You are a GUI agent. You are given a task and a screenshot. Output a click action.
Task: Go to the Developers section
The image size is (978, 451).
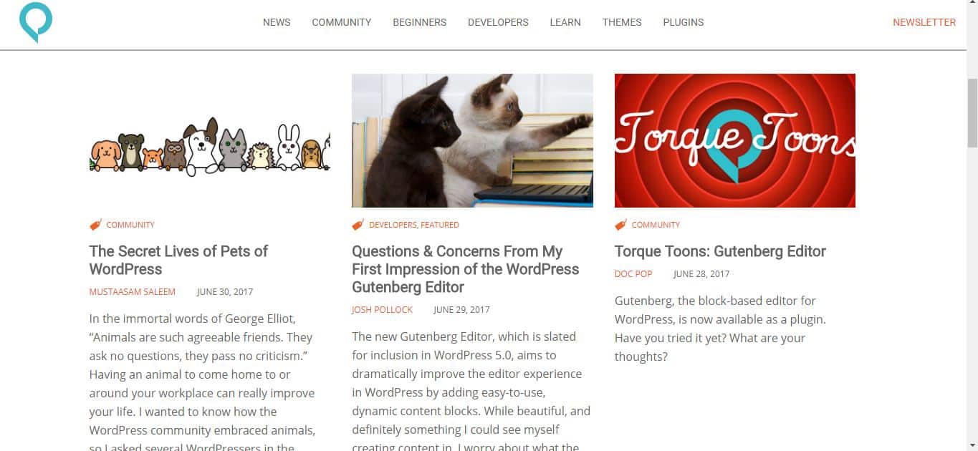click(x=498, y=22)
